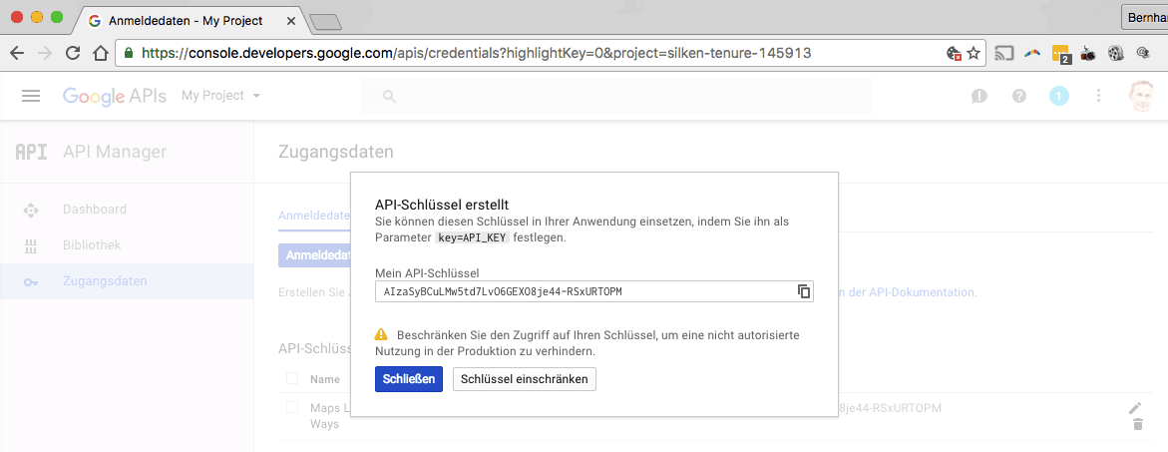
Task: Click the Cast extension icon
Action: [x=1004, y=53]
